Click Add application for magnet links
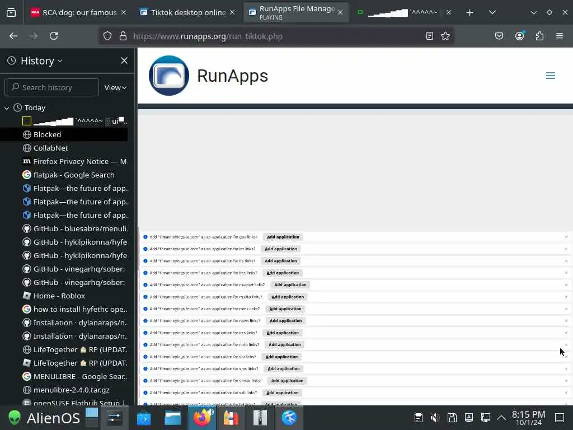This screenshot has width=573, height=430. point(290,285)
